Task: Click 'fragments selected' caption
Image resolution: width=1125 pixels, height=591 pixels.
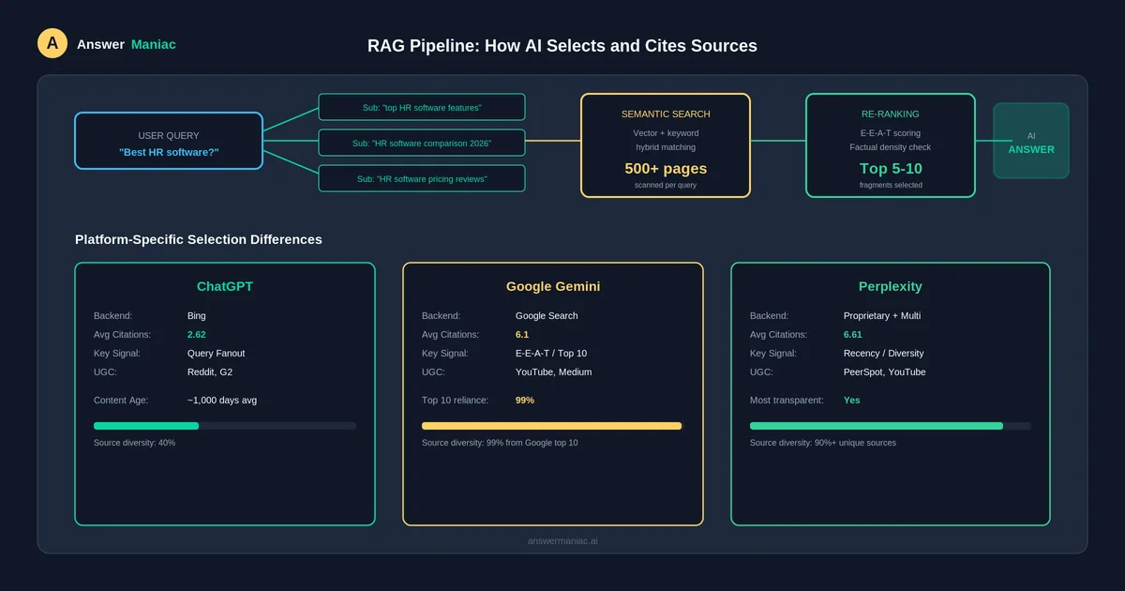Action: click(x=891, y=186)
